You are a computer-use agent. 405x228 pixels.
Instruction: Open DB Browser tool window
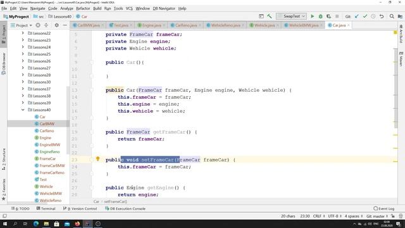click(4, 63)
